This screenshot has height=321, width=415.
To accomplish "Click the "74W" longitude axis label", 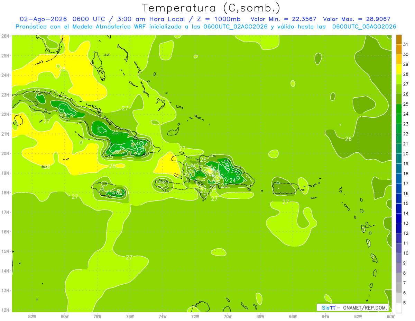I will [163, 316].
